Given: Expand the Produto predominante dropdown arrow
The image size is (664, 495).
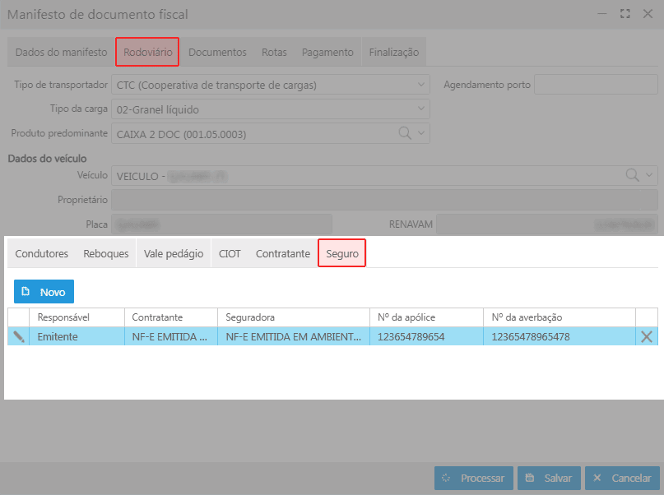Looking at the screenshot, I should coord(421,133).
